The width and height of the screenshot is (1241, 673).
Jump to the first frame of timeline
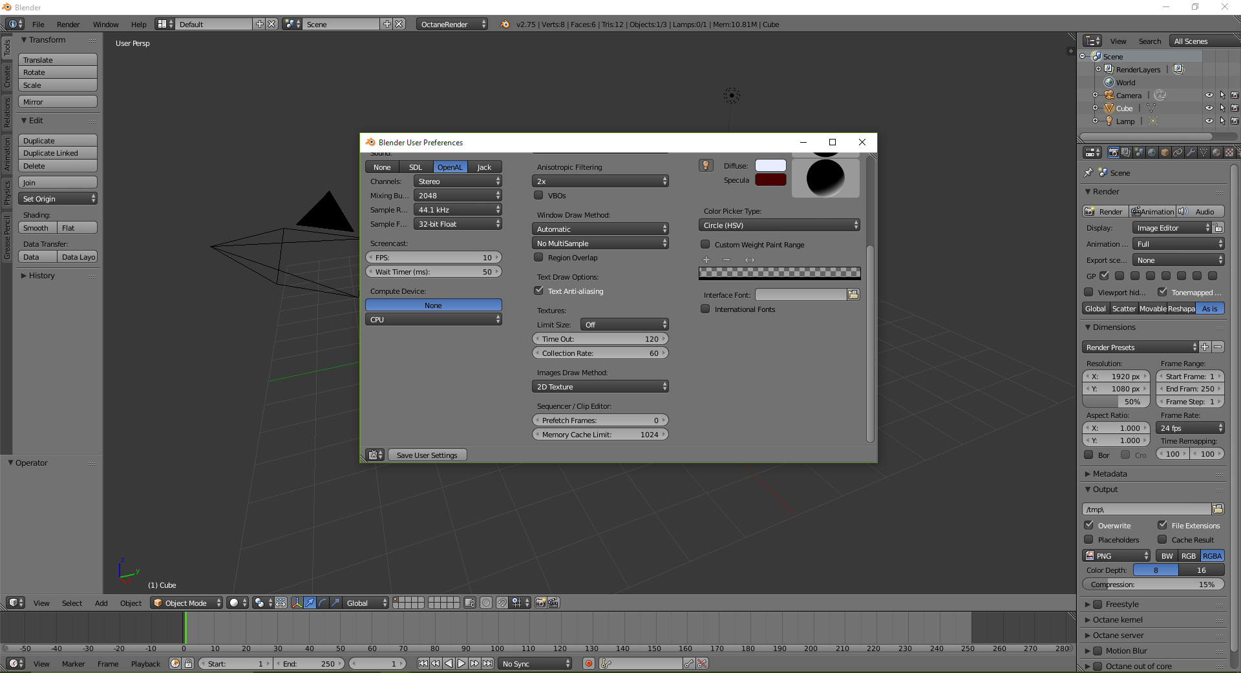coord(423,663)
